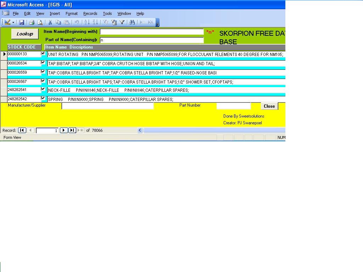Toggle checkbox for stock code 248282541
Image resolution: width=363 pixels, height=272 pixels.
[x=43, y=89]
